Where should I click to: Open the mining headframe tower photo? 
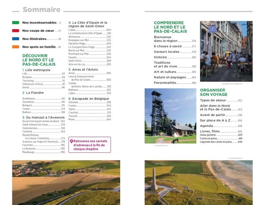(170, 116)
